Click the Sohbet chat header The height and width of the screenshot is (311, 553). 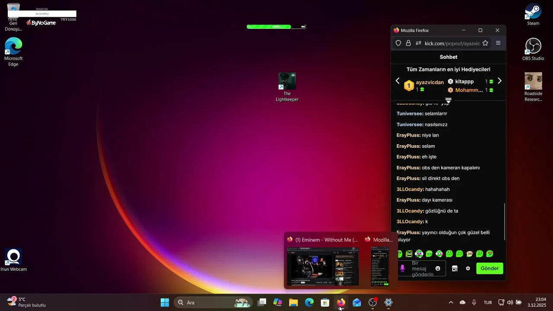click(448, 57)
